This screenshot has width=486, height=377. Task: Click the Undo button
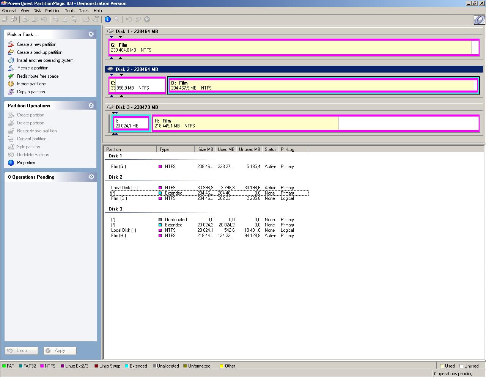point(22,350)
